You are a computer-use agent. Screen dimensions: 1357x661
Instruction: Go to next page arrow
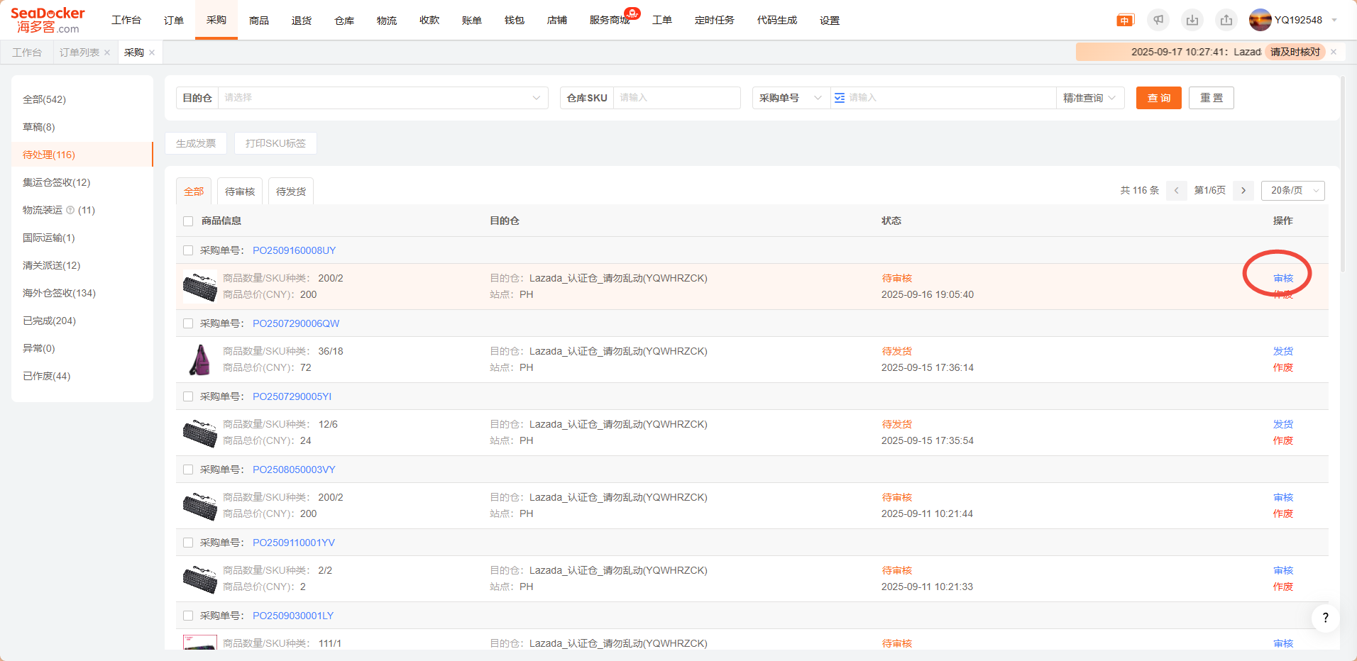(x=1243, y=190)
